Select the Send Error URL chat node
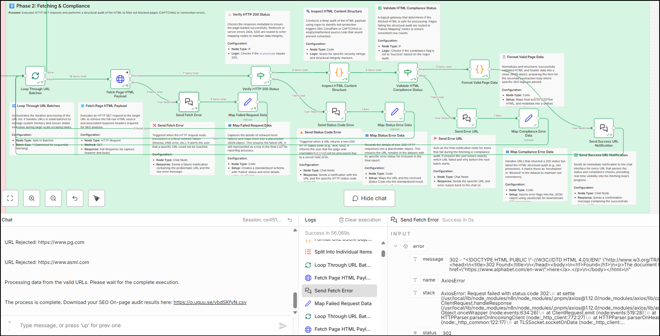The image size is (660, 336). point(466,119)
